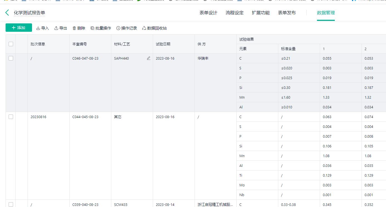Open the 操作记录 (operation records) log
This screenshot has height=207, width=386.
(127, 28)
